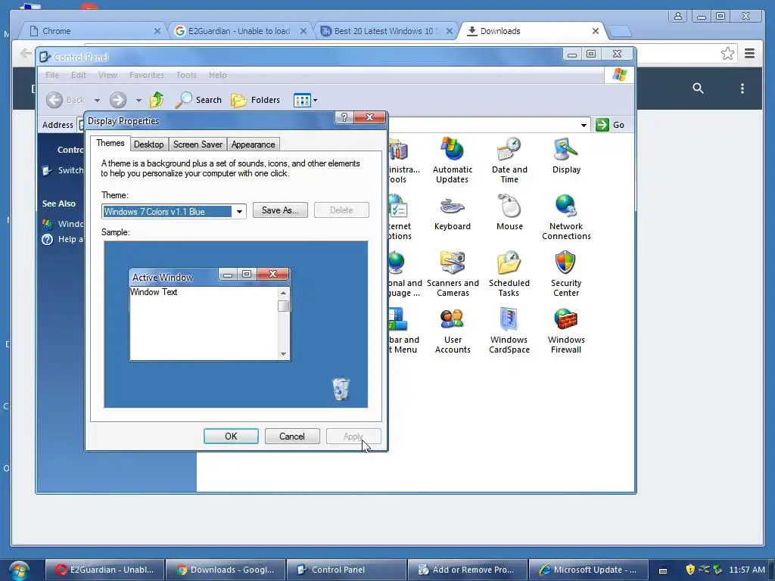Click the green Go arrow button
Screen dimensions: 775x581
[x=602, y=125]
